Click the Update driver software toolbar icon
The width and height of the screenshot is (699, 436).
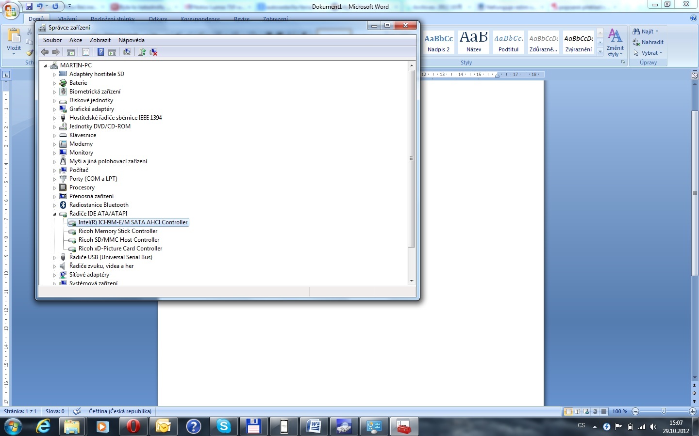point(142,52)
